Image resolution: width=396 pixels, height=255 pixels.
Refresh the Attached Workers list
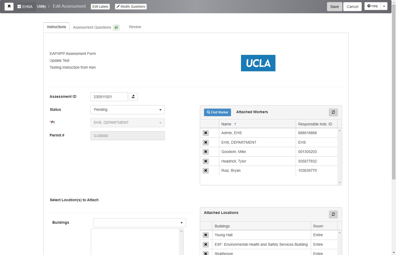point(333,112)
